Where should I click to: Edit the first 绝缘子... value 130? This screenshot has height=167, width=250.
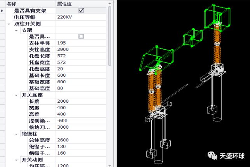click(x=81, y=146)
